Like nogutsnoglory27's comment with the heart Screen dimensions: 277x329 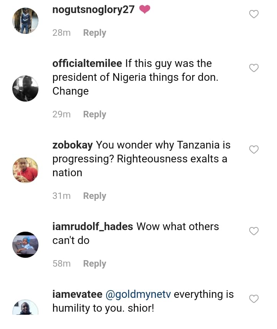point(254,14)
